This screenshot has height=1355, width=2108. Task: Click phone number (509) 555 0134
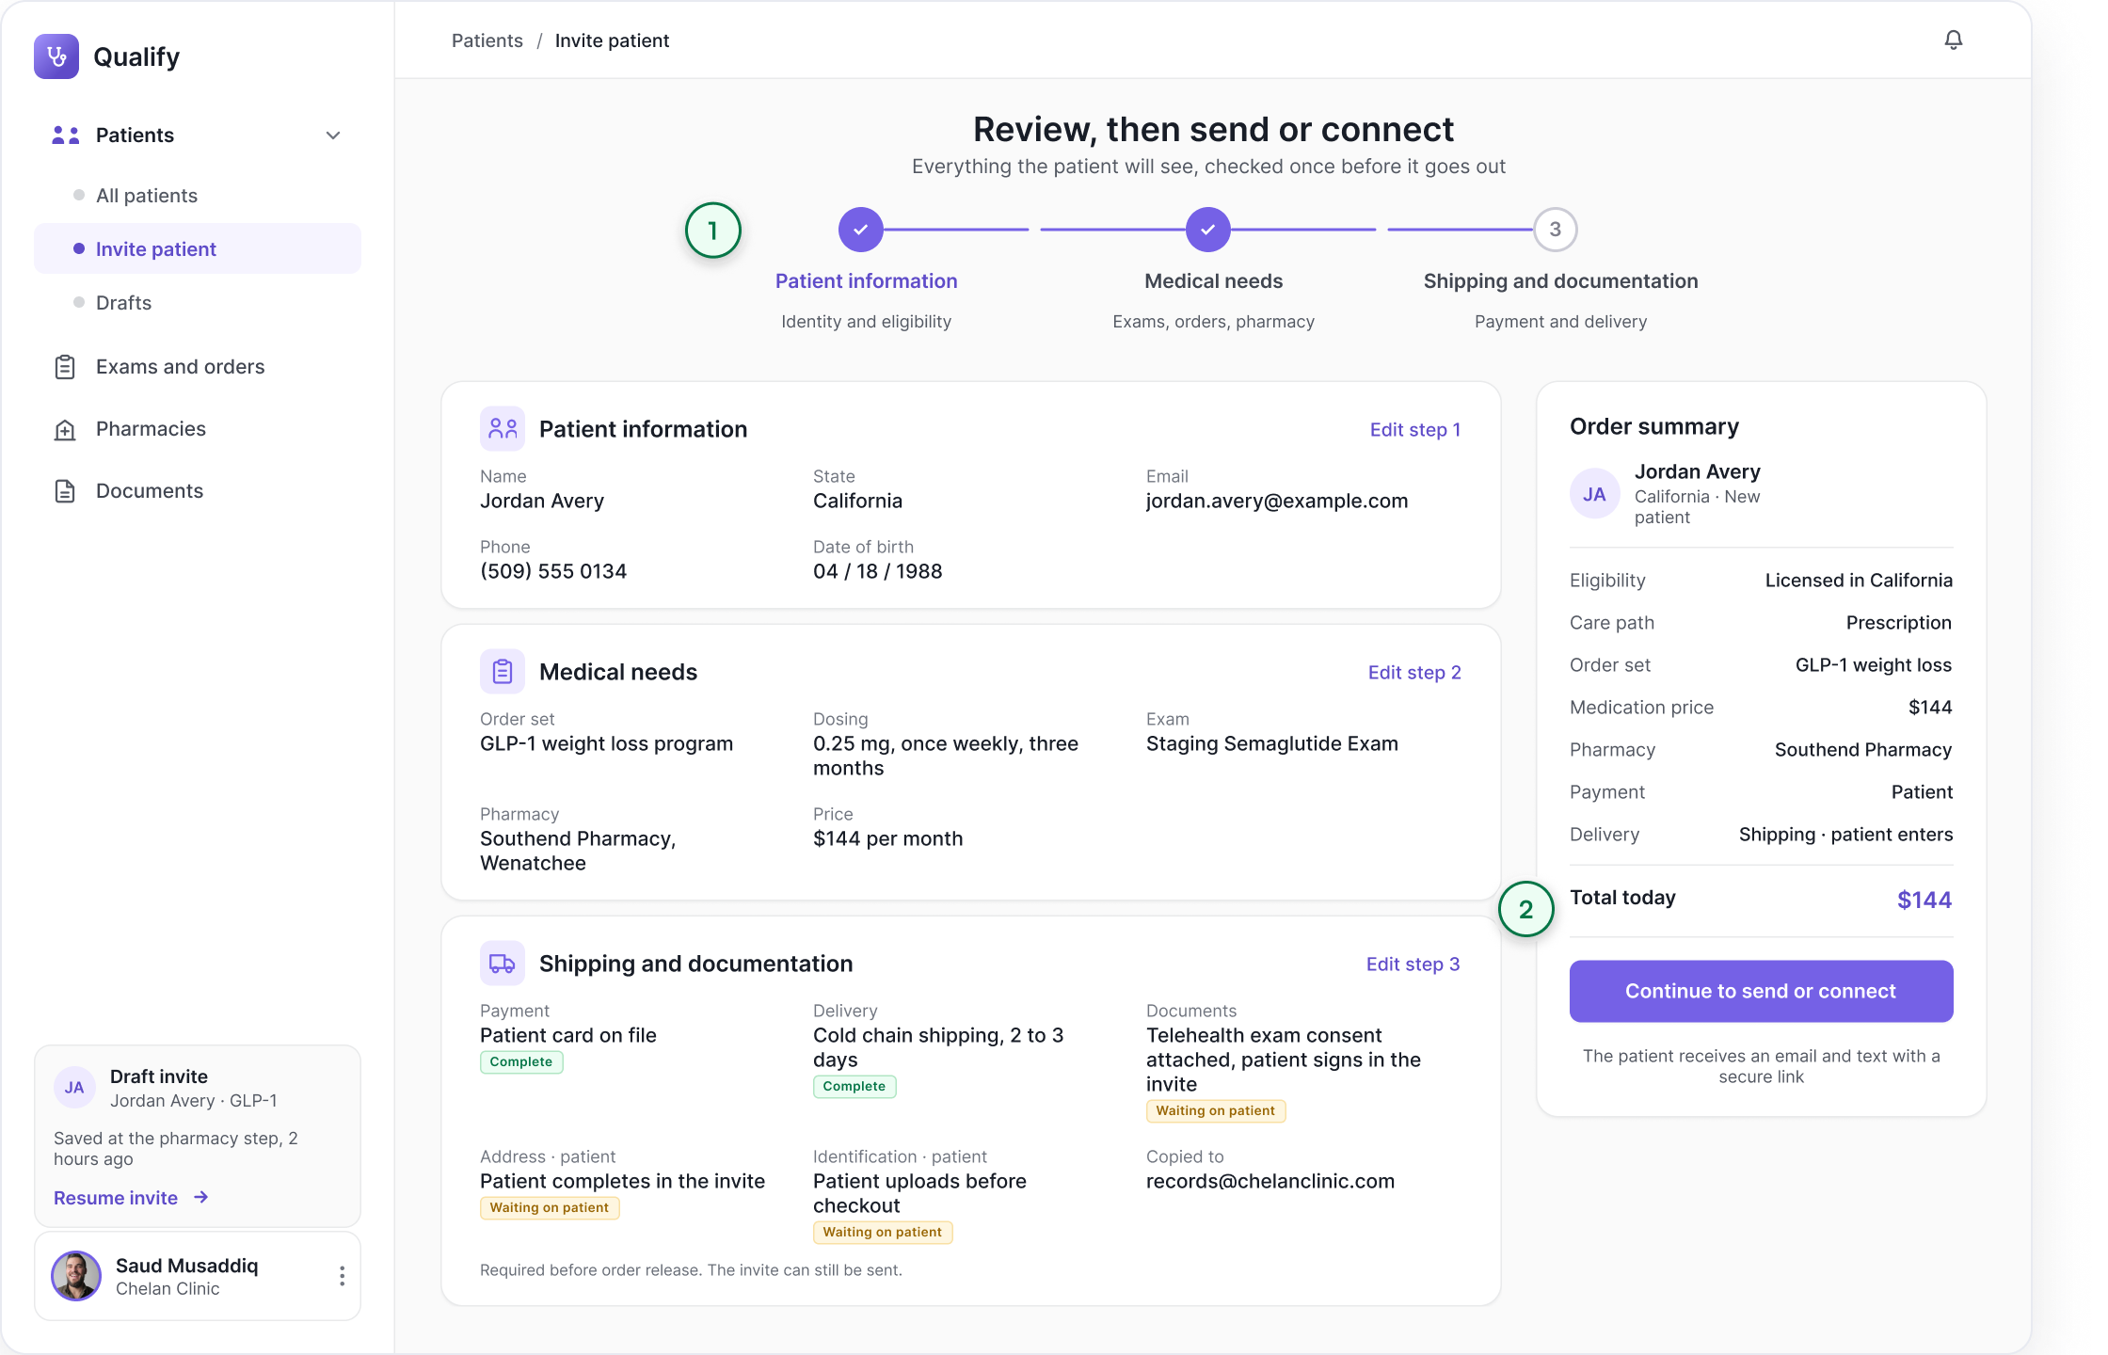tap(553, 572)
